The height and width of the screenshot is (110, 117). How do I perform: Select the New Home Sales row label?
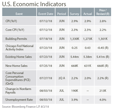(16, 66)
